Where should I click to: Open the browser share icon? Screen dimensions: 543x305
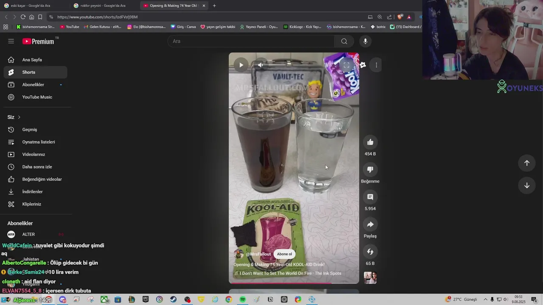[389, 17]
